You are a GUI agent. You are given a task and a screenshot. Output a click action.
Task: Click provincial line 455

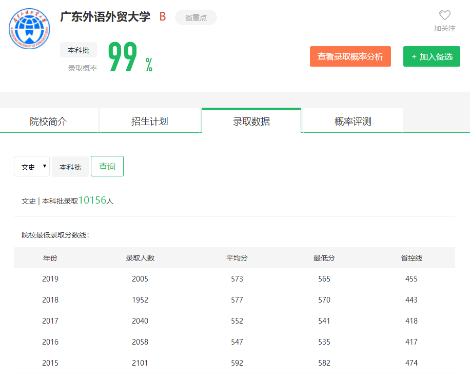point(412,279)
